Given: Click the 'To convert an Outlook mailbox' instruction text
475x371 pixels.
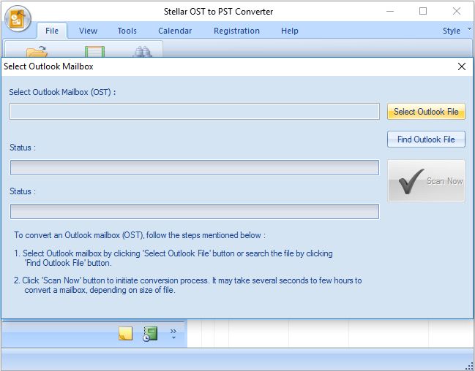Looking at the screenshot, I should 140,235.
